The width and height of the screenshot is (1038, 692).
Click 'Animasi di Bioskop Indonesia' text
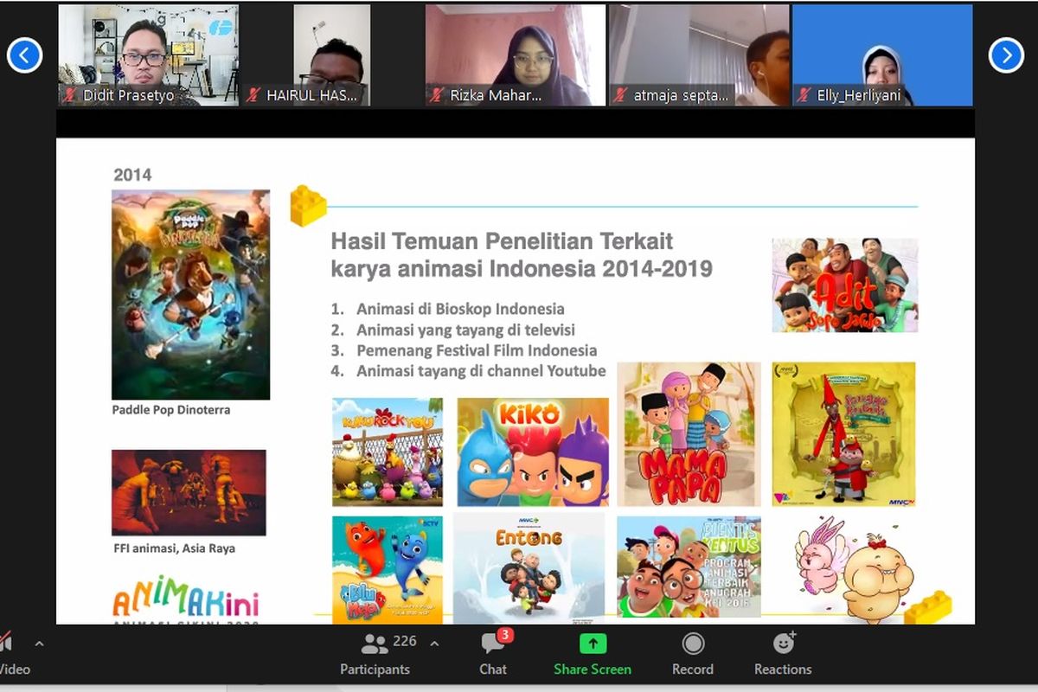460,309
